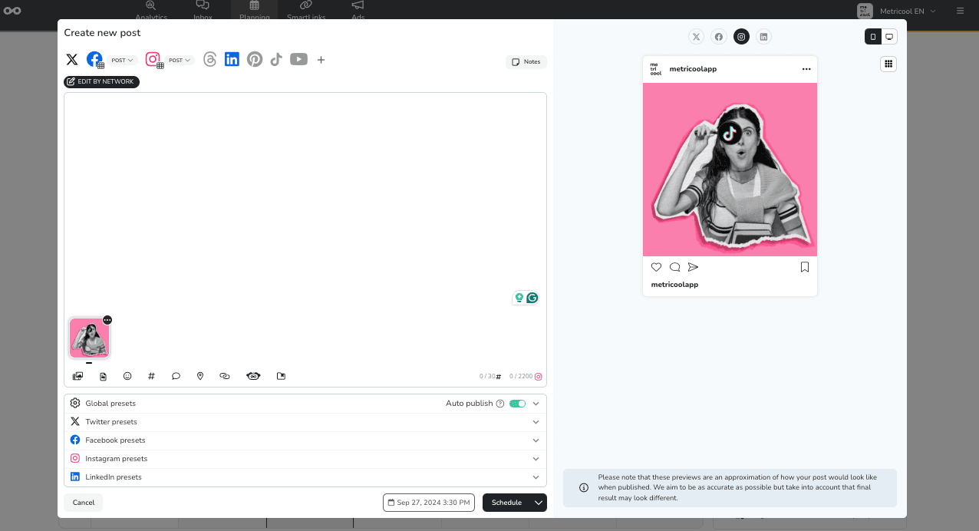Open the emoji picker
This screenshot has height=531, width=979.
click(127, 376)
